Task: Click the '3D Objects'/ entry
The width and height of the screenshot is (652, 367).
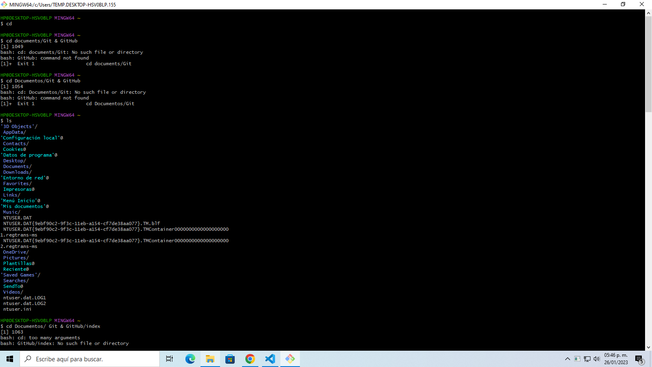Action: click(19, 126)
